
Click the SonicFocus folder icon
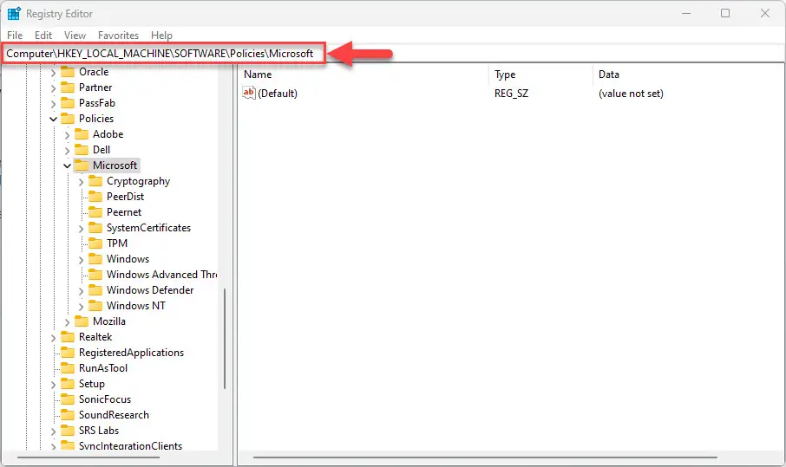[x=68, y=399]
